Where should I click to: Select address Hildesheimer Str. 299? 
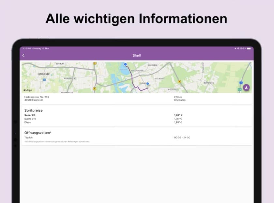[37, 97]
